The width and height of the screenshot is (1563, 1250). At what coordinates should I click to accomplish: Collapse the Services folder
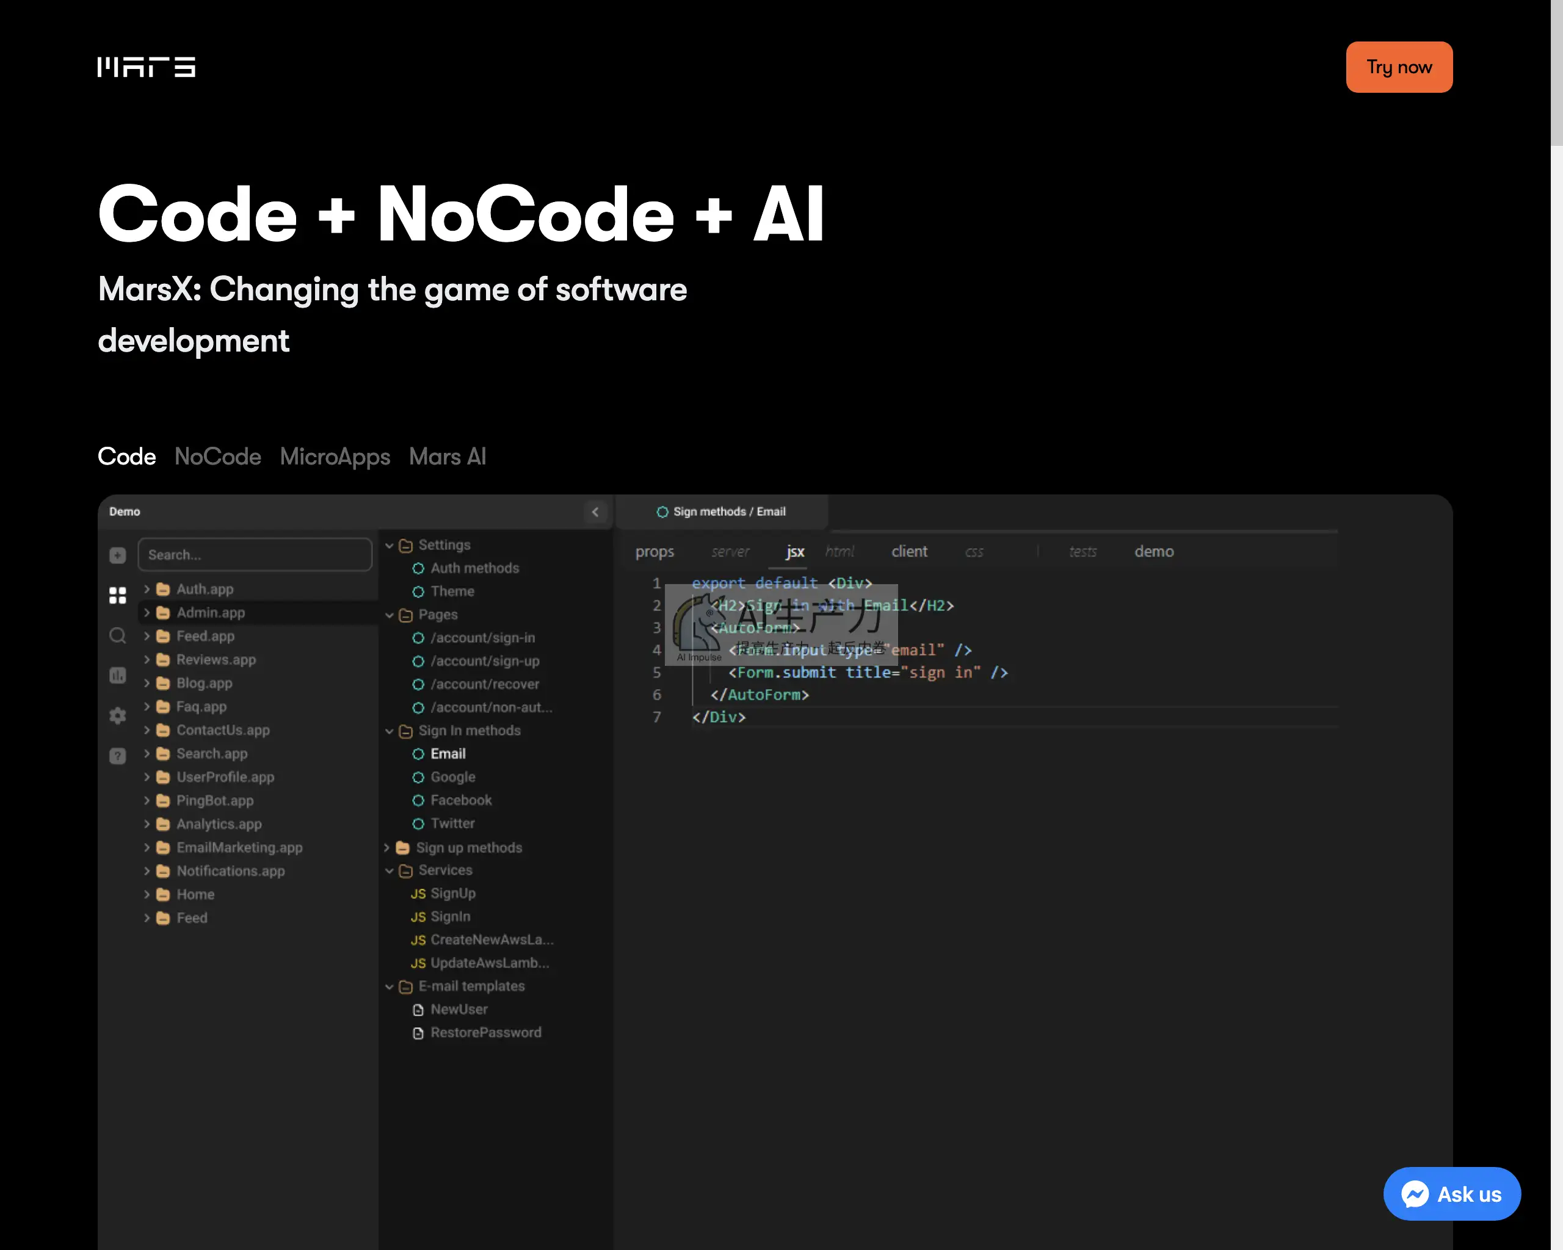390,870
